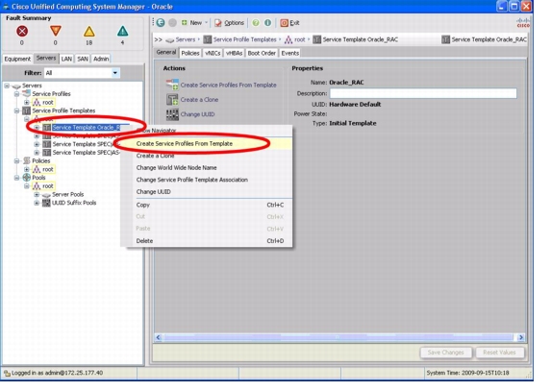Expand the root node under Service Profiles
Screen dimensions: 551x391
point(27,103)
